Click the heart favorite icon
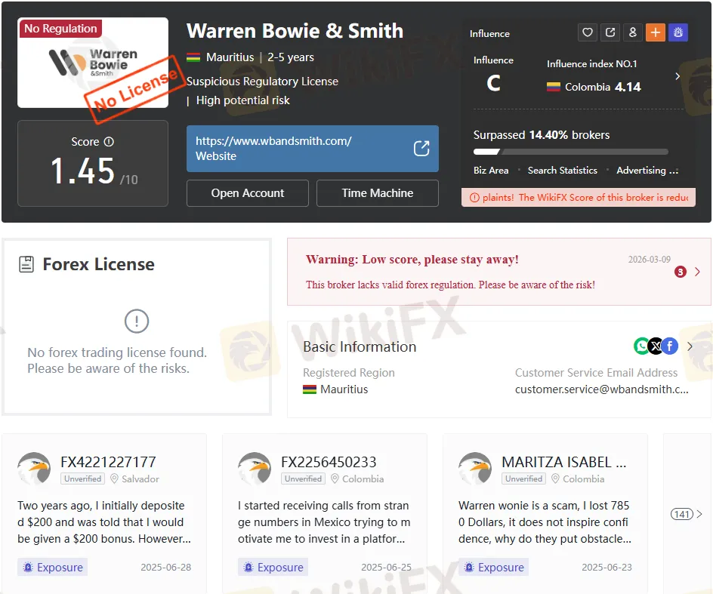This screenshot has width=713, height=594. 588,32
